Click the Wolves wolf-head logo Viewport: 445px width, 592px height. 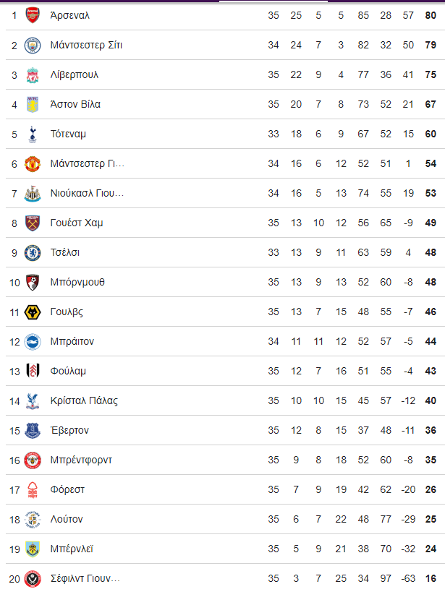33,312
